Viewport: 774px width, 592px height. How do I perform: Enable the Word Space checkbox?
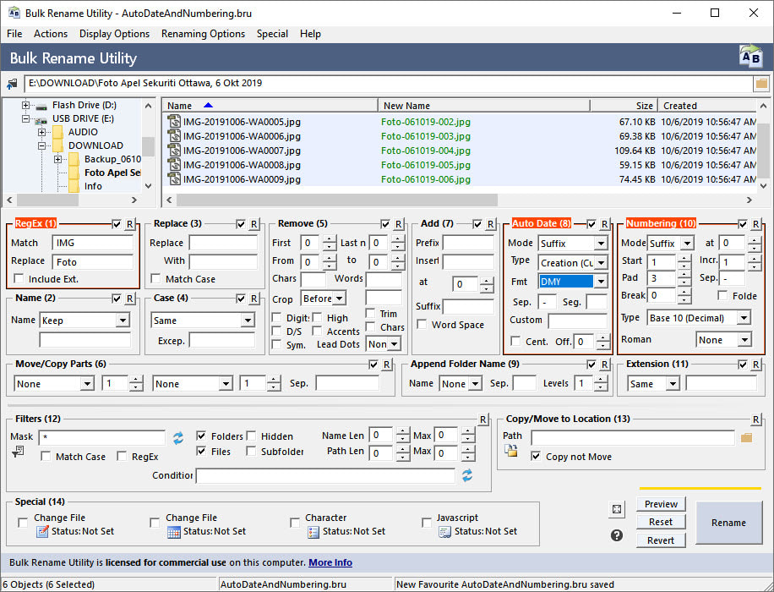click(x=422, y=324)
